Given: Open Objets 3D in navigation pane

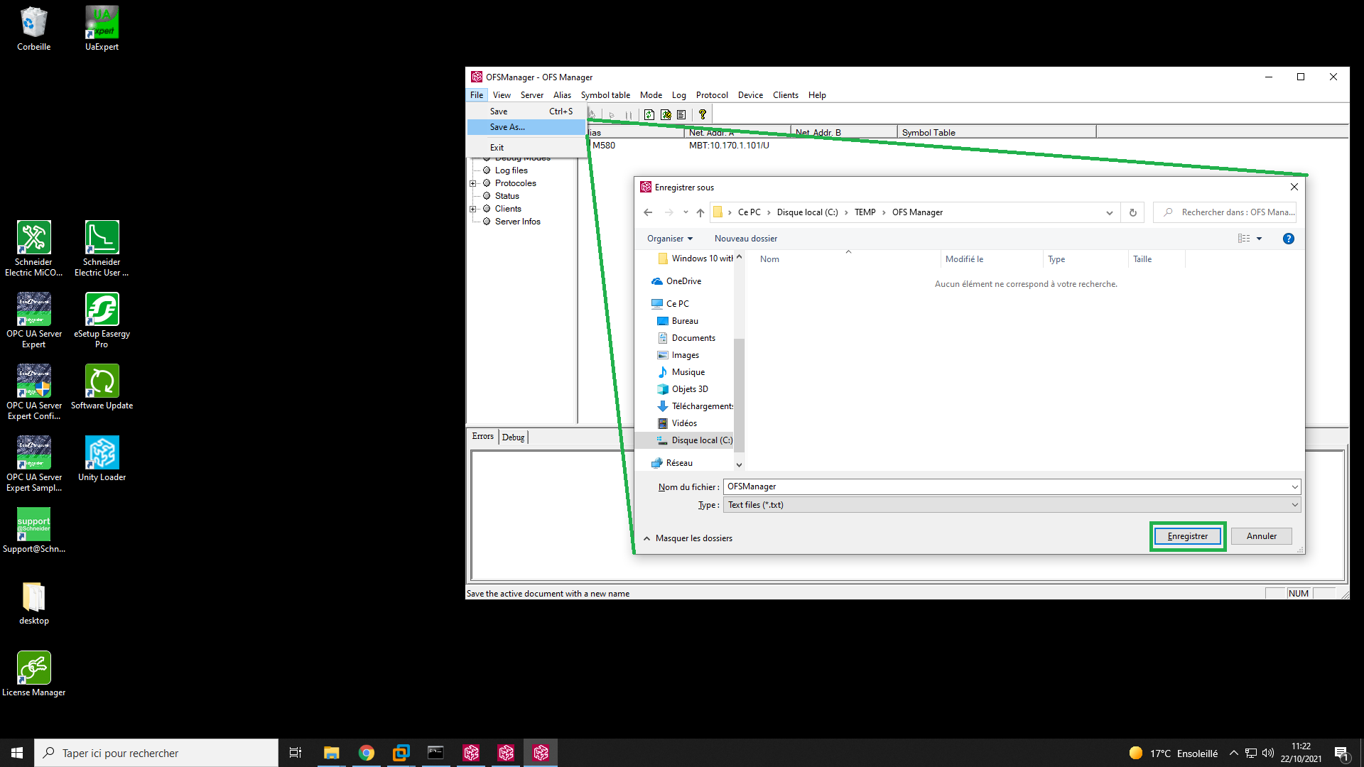Looking at the screenshot, I should click(689, 389).
